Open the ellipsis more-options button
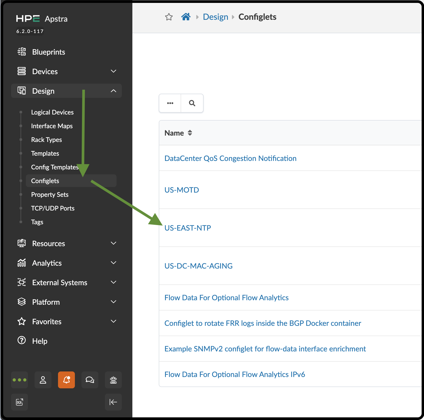 170,103
